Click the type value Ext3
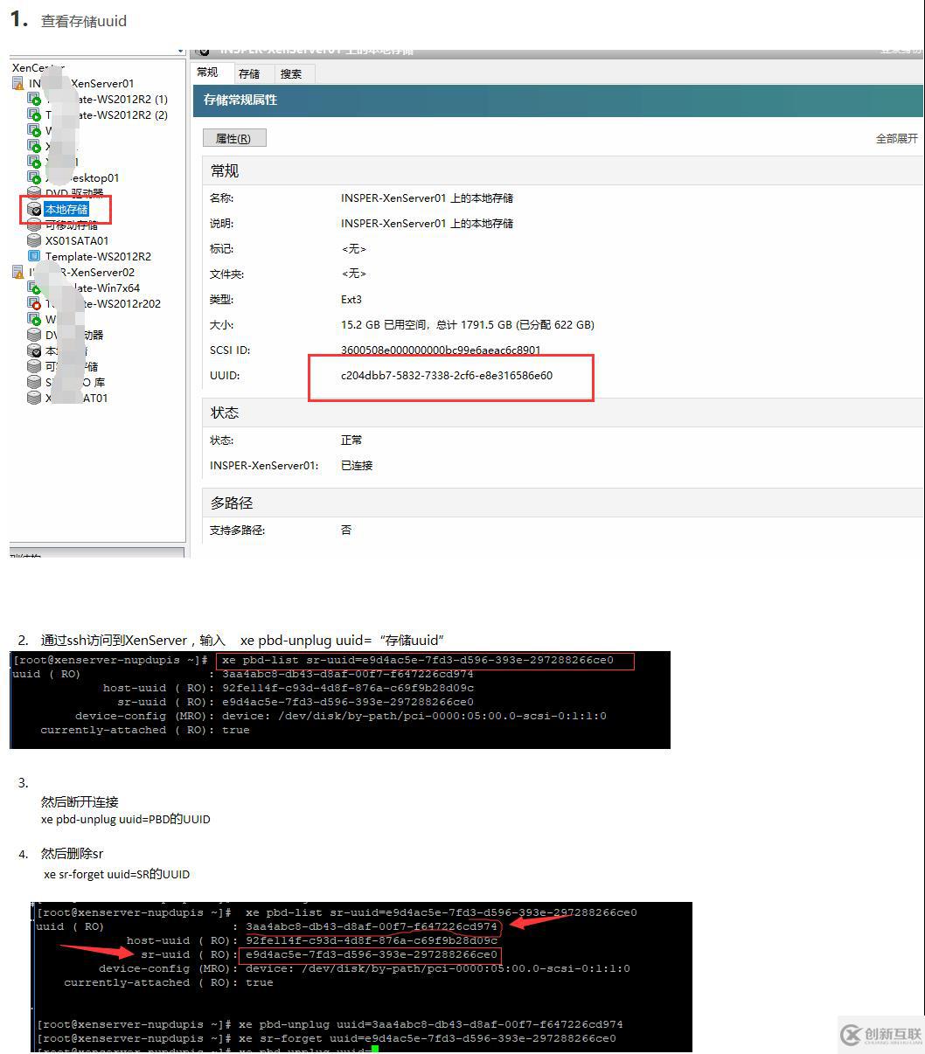 point(351,300)
